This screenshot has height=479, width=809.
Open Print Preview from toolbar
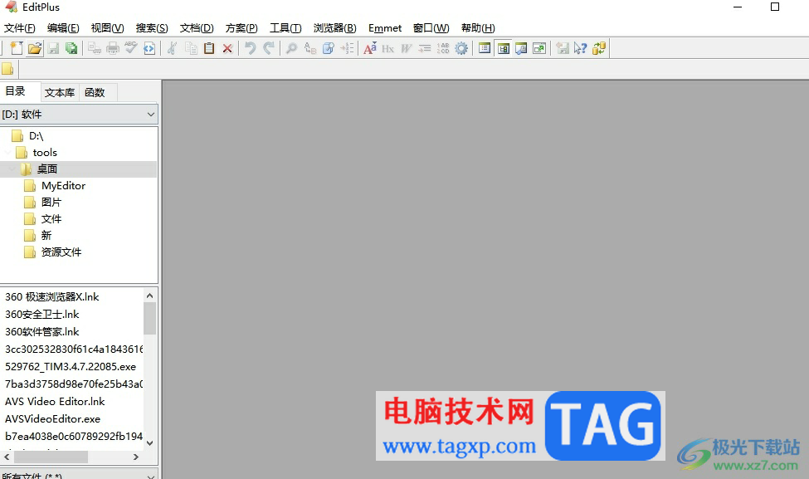pyautogui.click(x=95, y=48)
